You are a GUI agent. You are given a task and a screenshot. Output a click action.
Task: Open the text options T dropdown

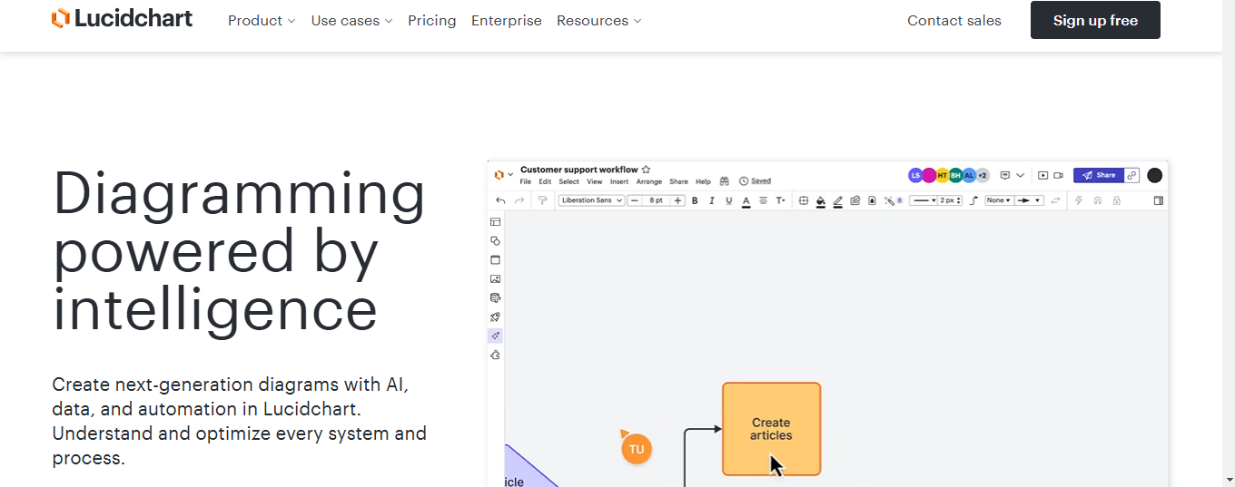tap(780, 200)
